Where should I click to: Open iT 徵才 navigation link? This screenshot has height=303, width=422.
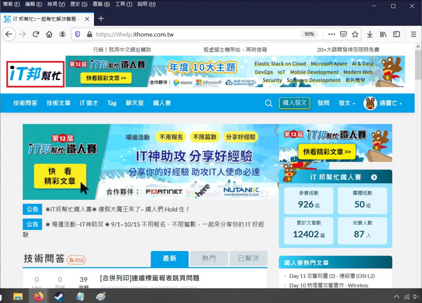click(x=89, y=103)
